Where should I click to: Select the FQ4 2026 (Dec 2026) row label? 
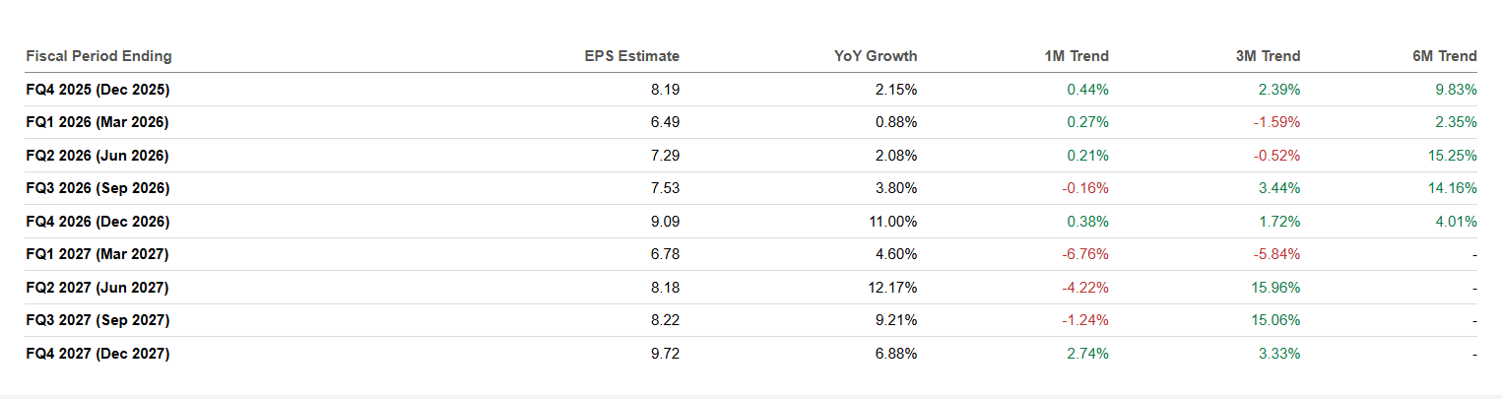[98, 222]
